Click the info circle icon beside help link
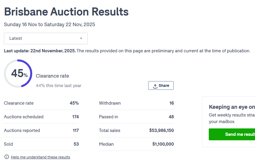The image size is (255, 162). click(7, 157)
